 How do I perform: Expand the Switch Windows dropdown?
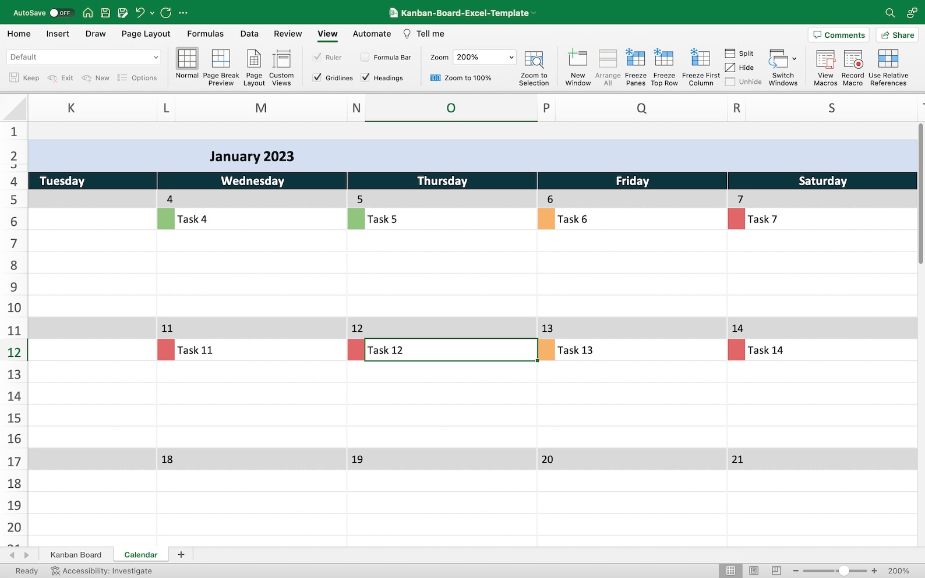(794, 59)
